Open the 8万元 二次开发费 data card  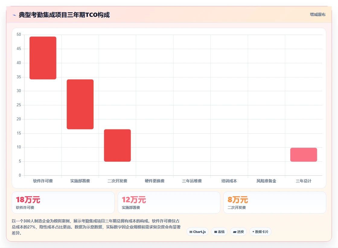(275, 203)
